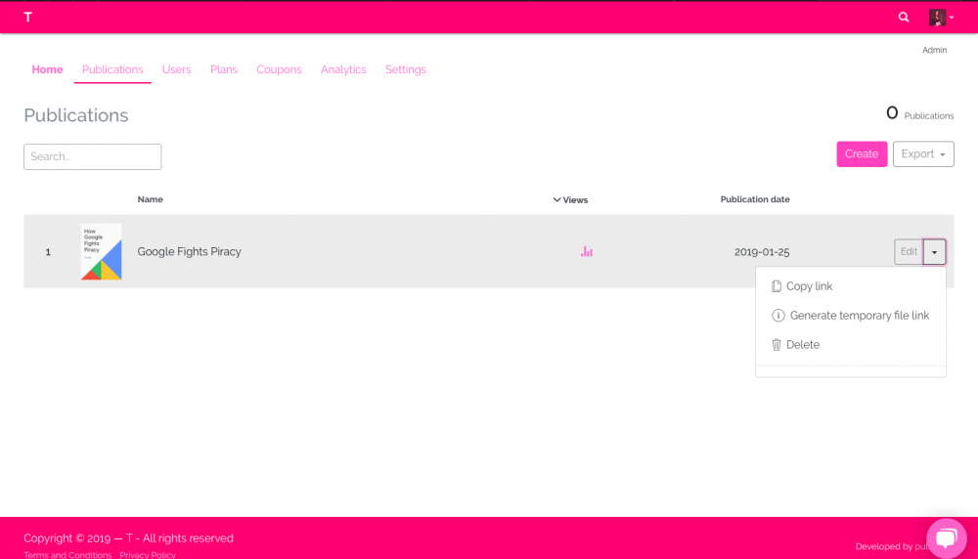Select Copy link from the dropdown

tap(809, 286)
